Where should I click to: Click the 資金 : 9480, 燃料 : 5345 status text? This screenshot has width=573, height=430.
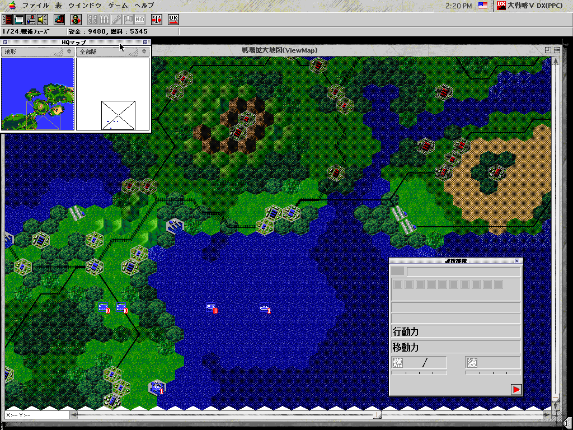108,31
